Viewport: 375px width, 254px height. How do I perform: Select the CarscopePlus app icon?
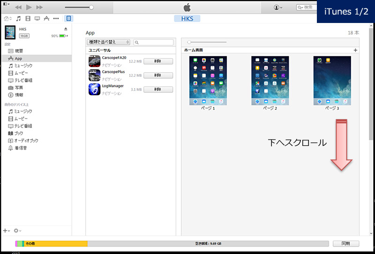click(95, 75)
